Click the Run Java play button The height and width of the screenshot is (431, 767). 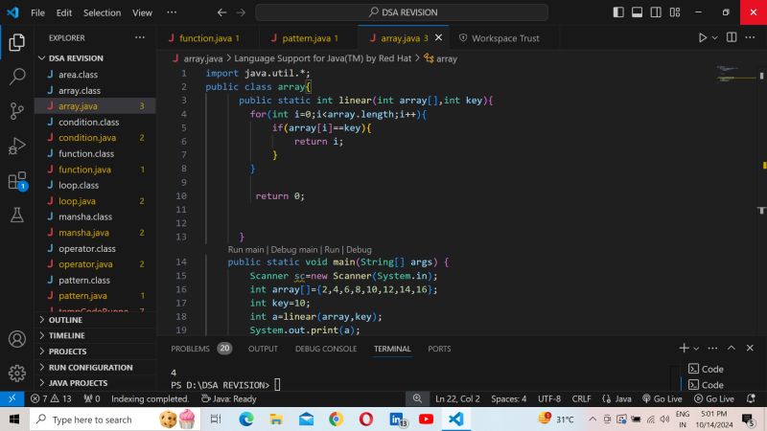(703, 37)
